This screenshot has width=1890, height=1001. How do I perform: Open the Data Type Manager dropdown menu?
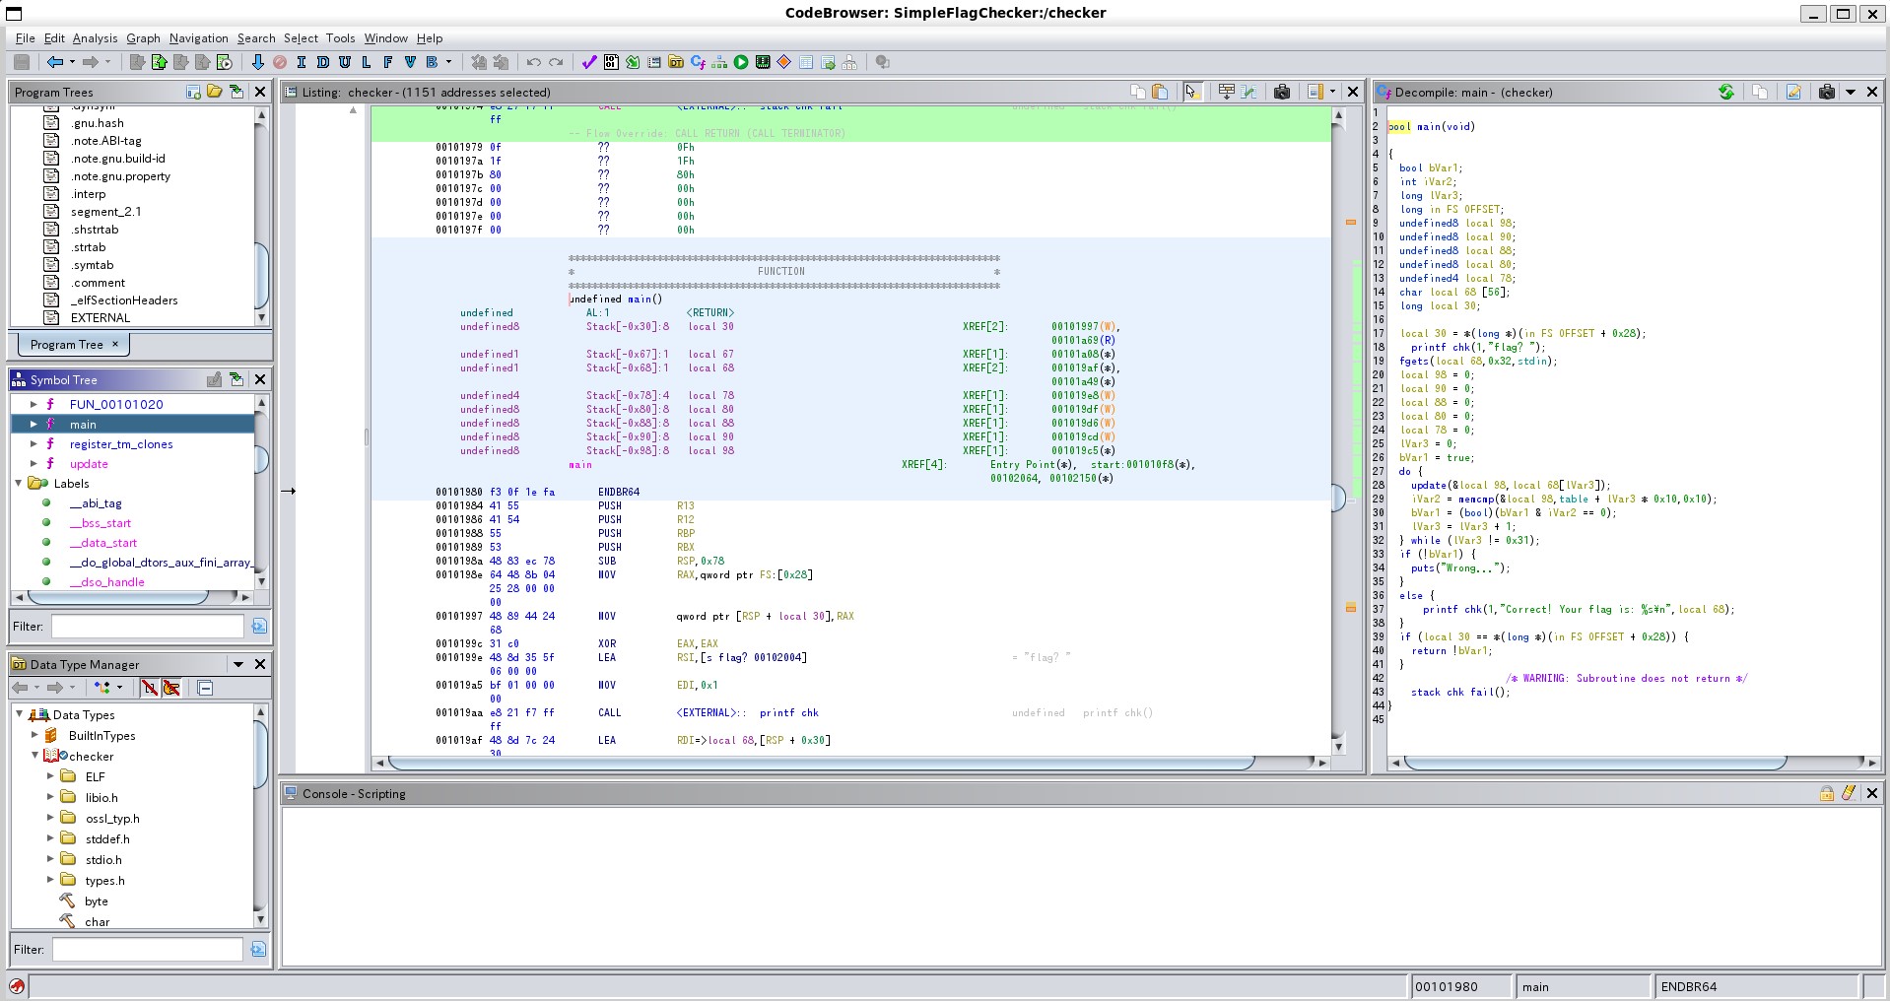[x=237, y=664]
